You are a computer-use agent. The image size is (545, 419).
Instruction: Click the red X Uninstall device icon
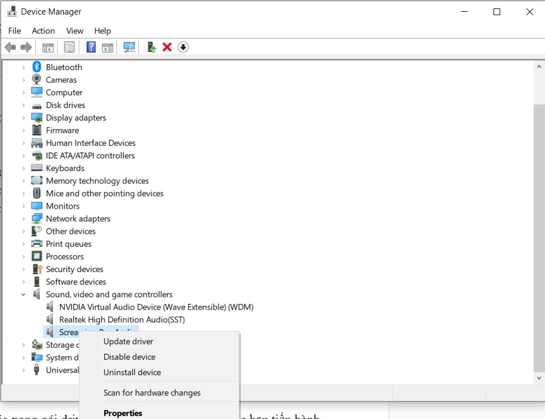pos(167,47)
